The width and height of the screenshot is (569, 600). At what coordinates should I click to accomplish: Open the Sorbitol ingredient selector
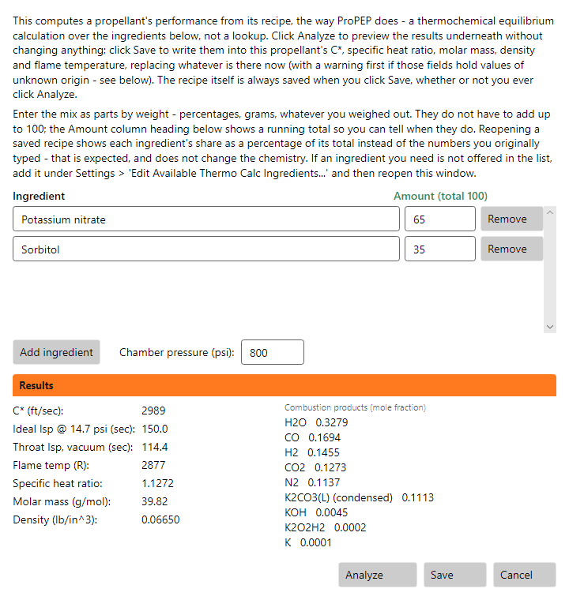click(x=206, y=249)
